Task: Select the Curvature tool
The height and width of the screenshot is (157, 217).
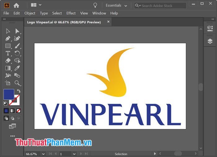Action: click(x=17, y=39)
